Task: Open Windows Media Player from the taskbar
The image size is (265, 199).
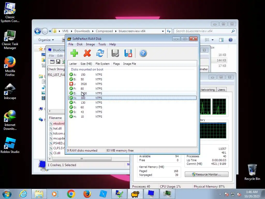Action: (55, 194)
